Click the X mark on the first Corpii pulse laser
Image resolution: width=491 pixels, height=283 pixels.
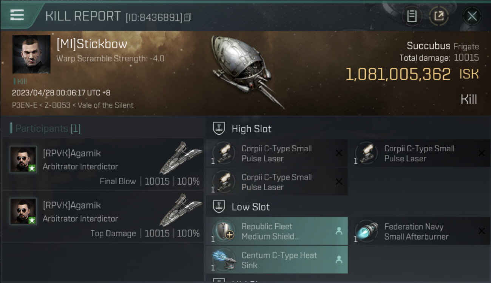(339, 153)
